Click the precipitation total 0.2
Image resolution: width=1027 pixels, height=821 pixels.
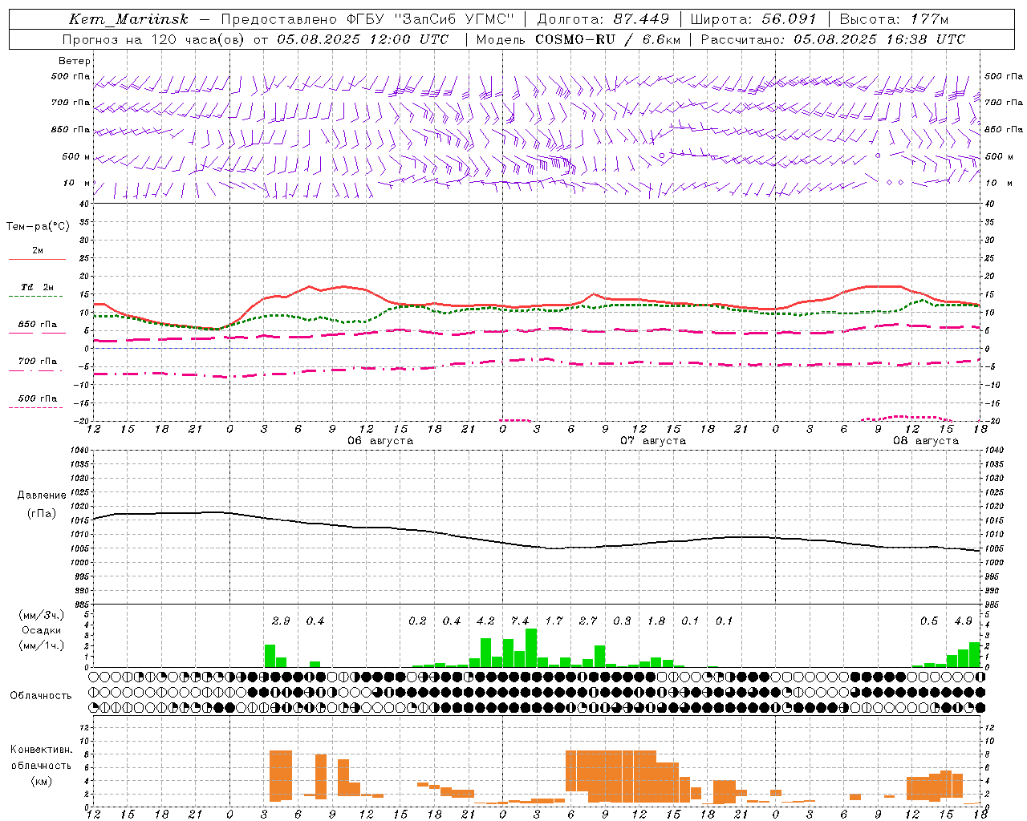point(417,621)
